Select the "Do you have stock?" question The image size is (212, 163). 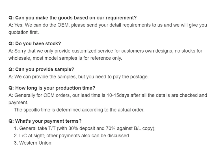(34, 44)
